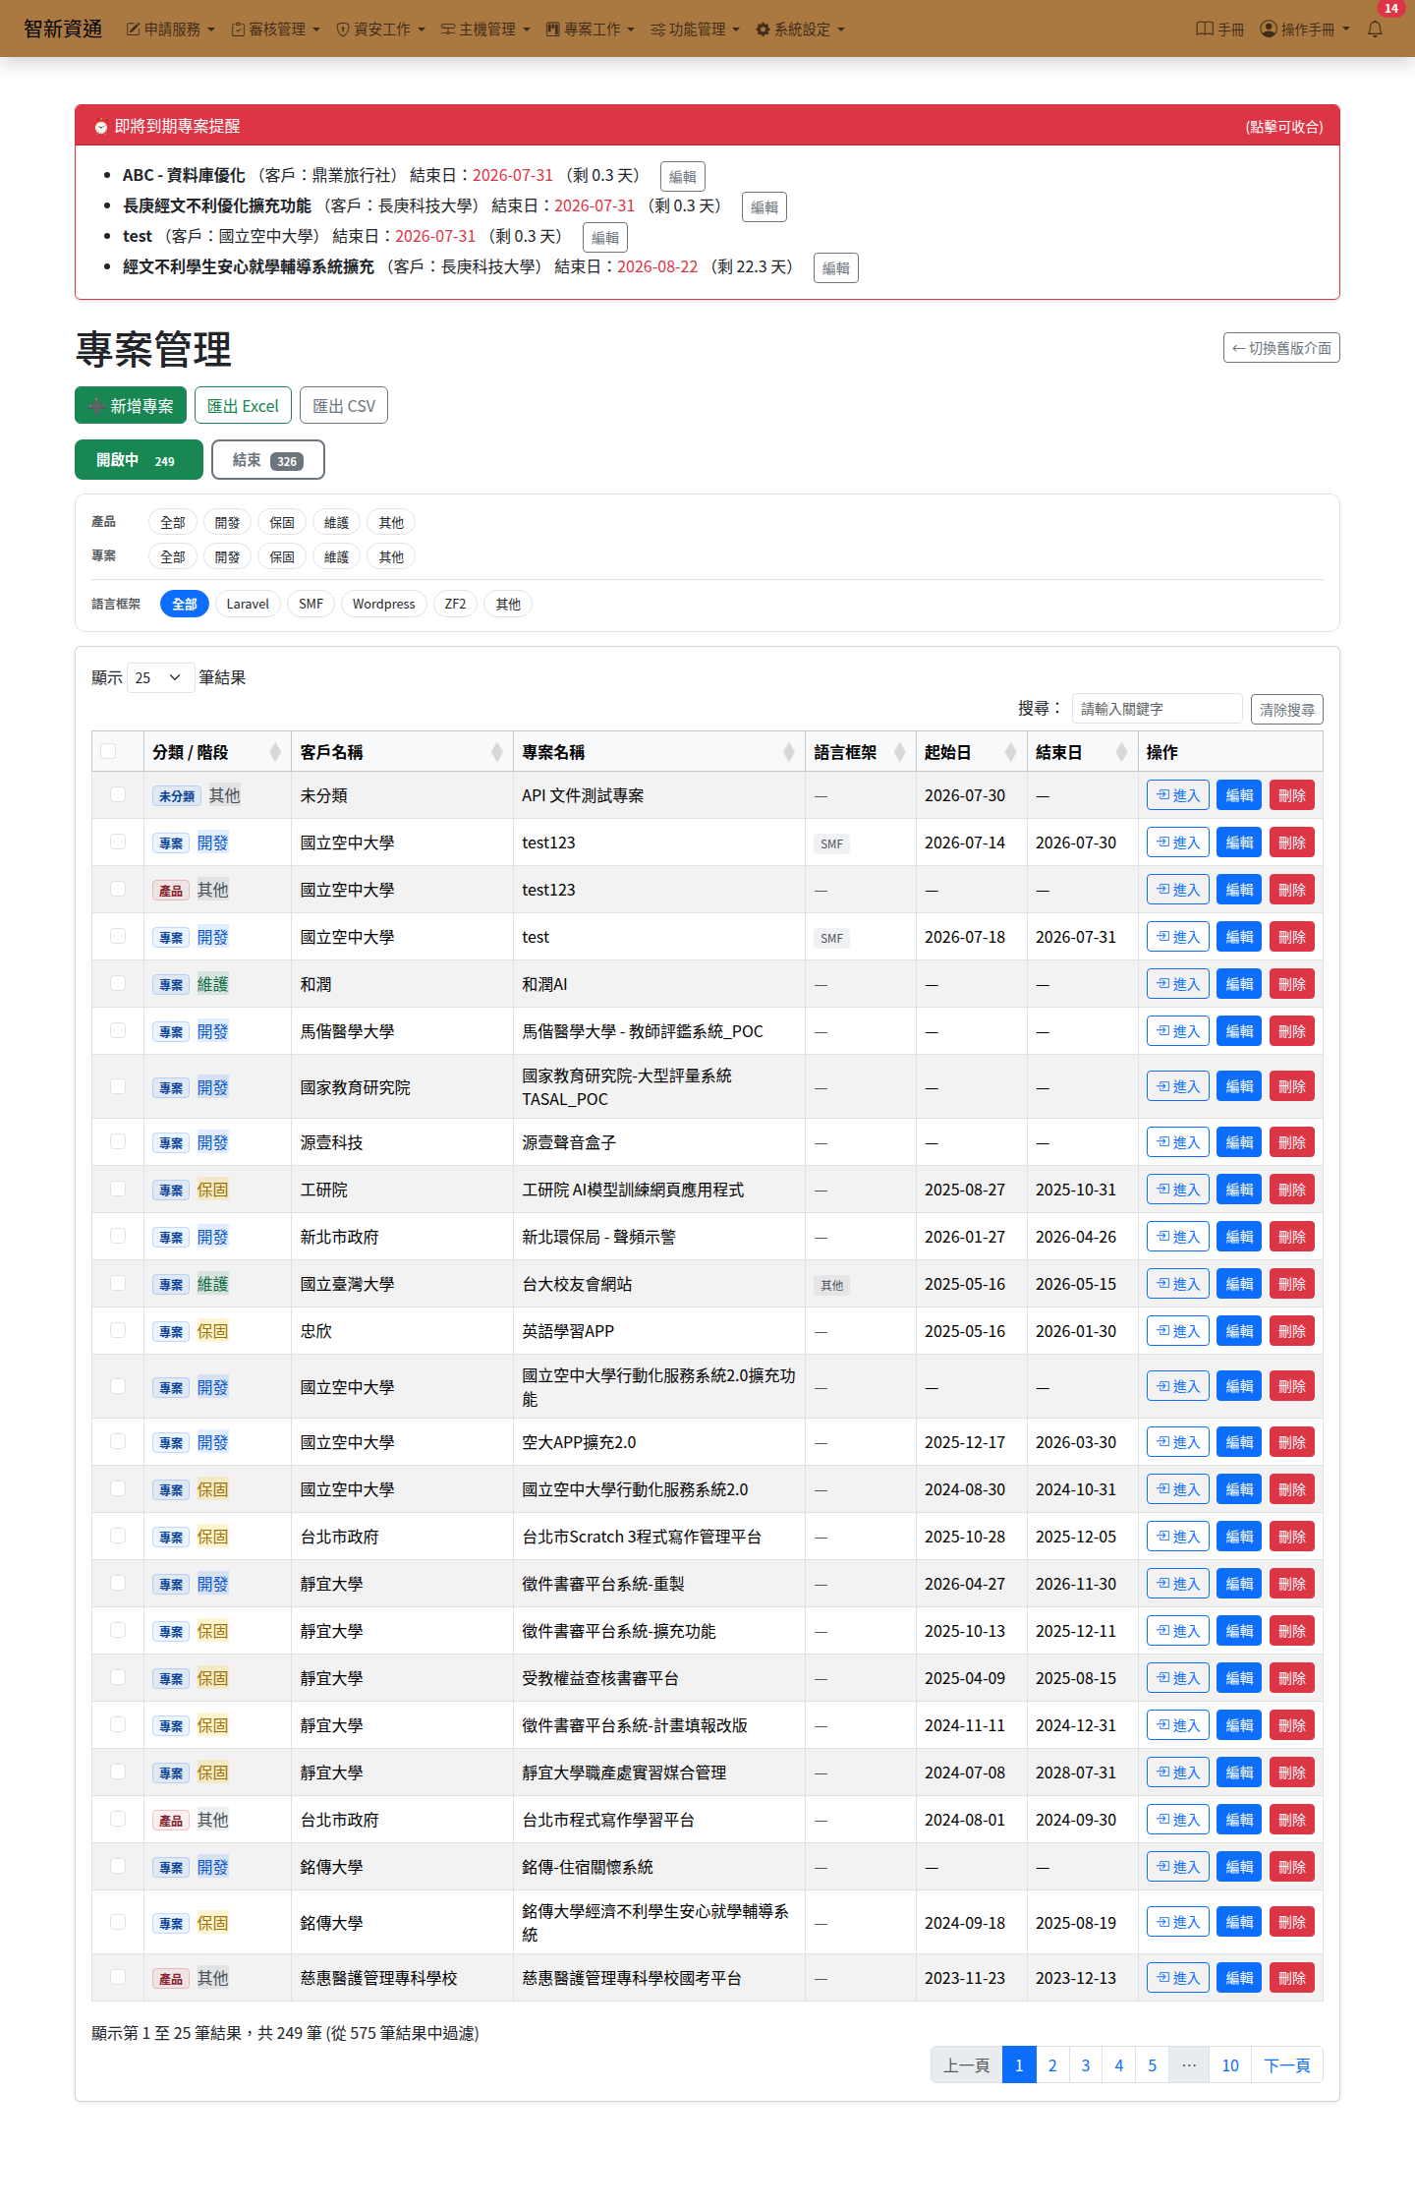This screenshot has height=2208, width=1415.
Task: Open the 專案工作 dropdown menu
Action: (x=591, y=29)
